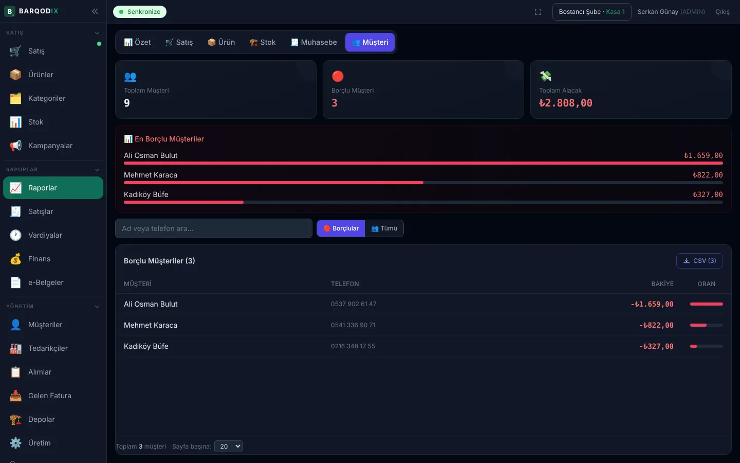This screenshot has width=740, height=463.
Task: Click Mehmet Karaca debt bar in En Borçlu
Action: 423,183
